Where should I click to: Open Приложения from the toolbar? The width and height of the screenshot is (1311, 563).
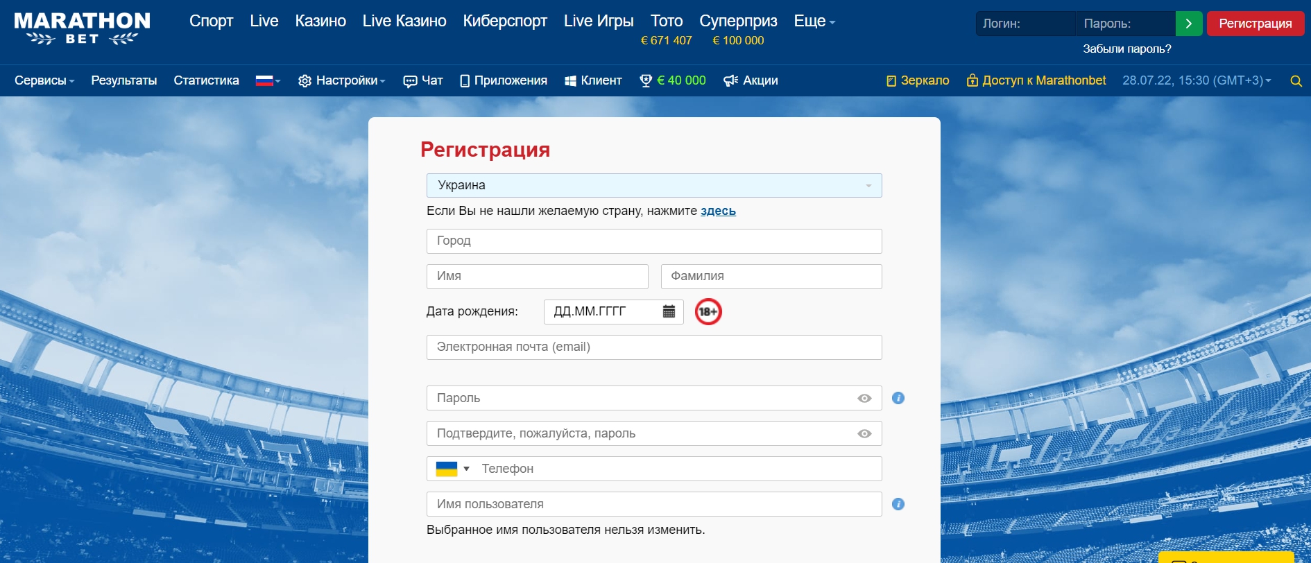pos(504,80)
